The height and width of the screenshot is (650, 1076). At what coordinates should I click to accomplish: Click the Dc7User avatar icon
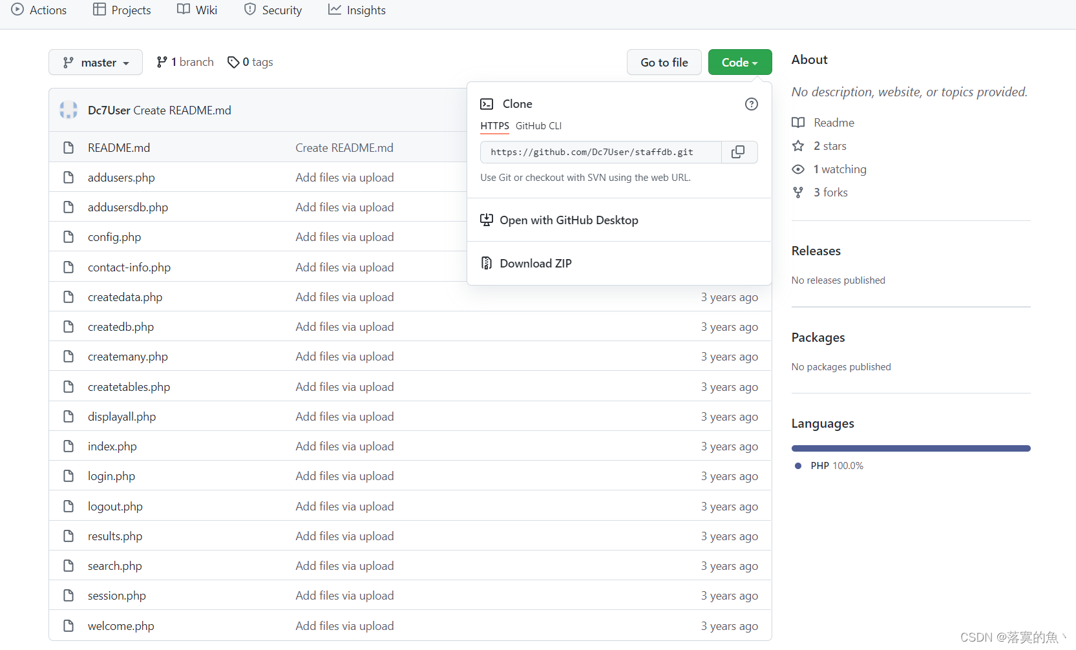[x=69, y=110]
